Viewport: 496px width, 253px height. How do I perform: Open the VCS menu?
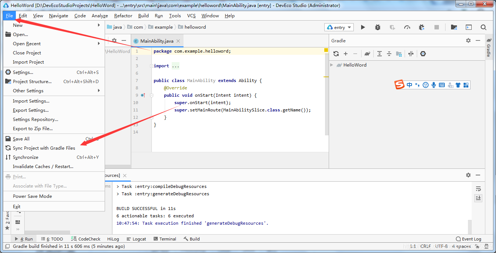(191, 15)
